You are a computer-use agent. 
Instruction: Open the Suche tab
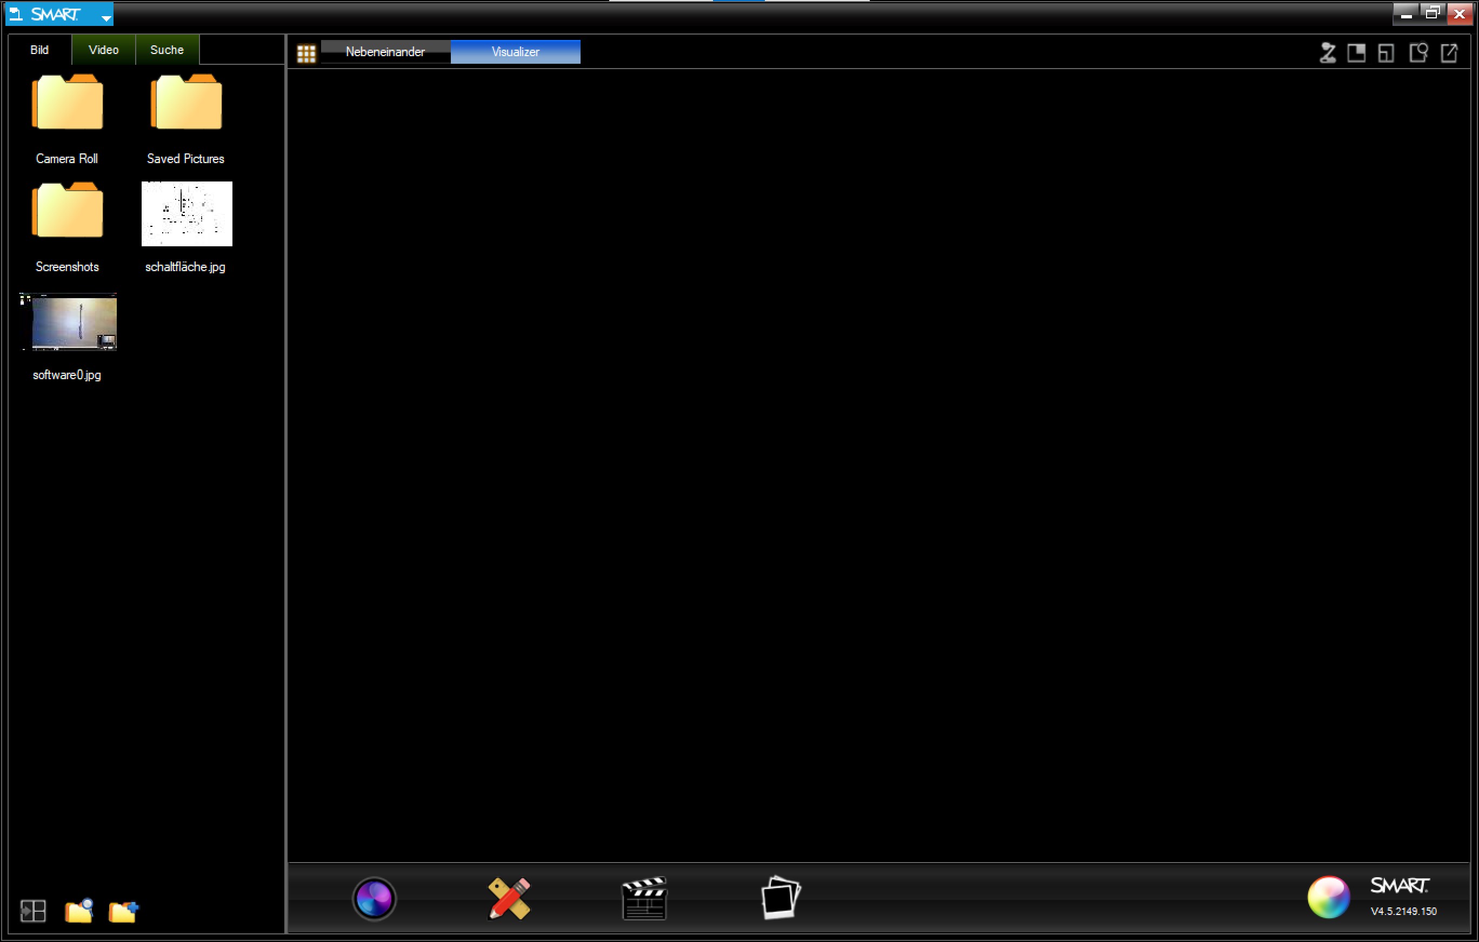(167, 50)
